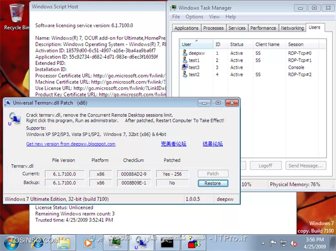The width and height of the screenshot is (336, 251).
Task: Sort by the Status column header
Action: click(x=240, y=44)
